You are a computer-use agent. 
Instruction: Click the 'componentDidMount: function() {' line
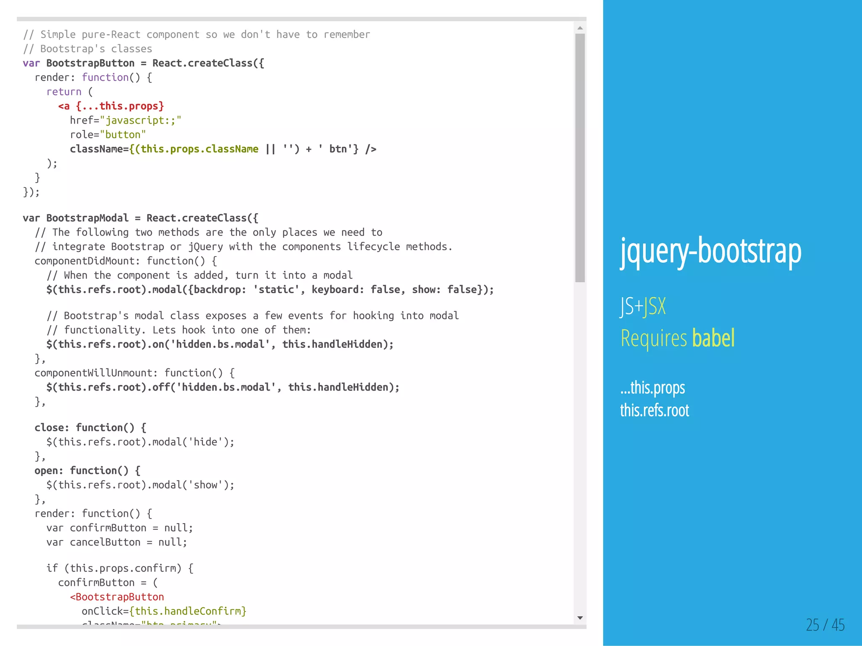click(126, 261)
